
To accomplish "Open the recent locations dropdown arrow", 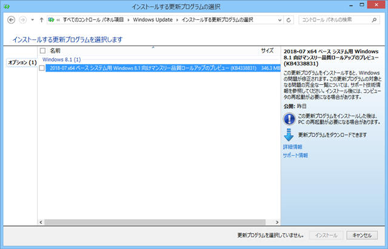I will 32,20.
